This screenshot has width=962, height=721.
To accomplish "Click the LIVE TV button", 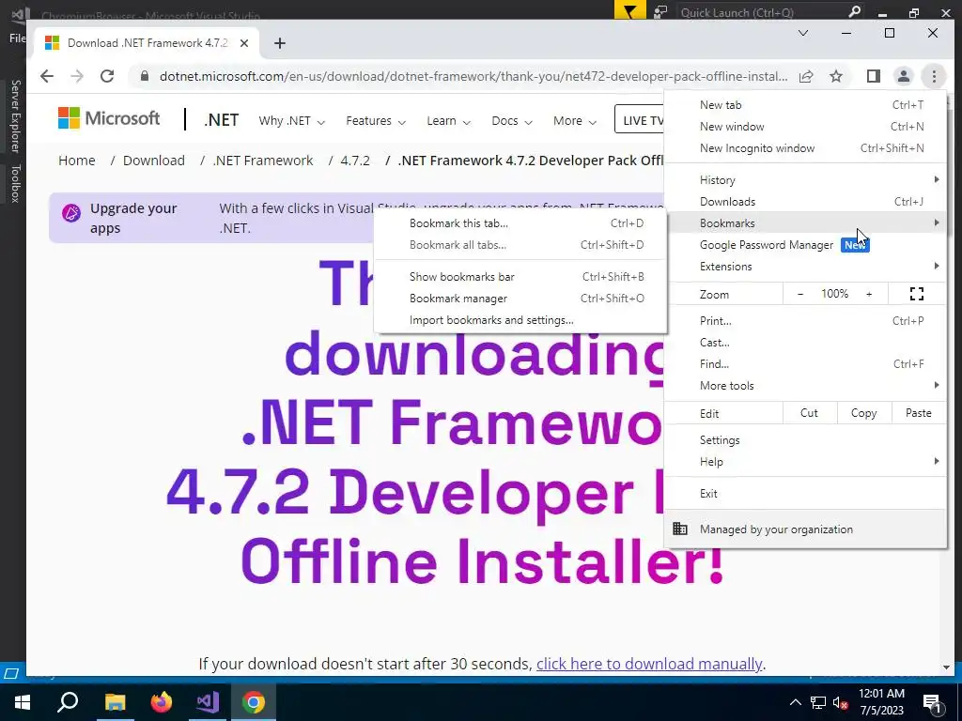I will pyautogui.click(x=640, y=119).
